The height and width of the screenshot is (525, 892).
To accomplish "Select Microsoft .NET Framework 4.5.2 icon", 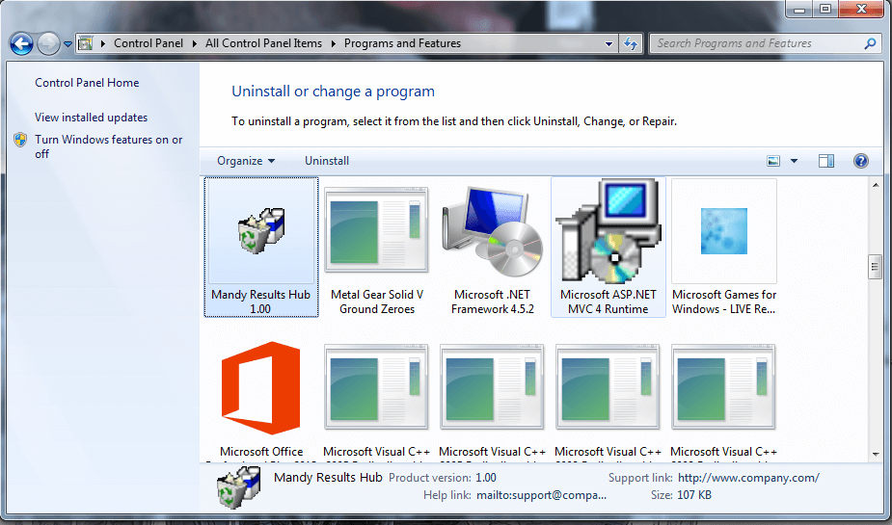I will point(493,230).
